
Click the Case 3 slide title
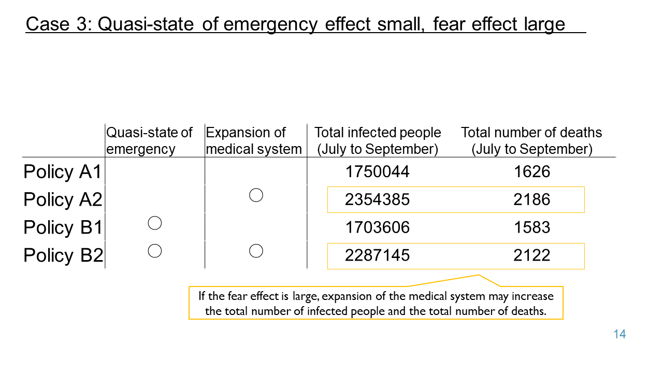tap(295, 24)
